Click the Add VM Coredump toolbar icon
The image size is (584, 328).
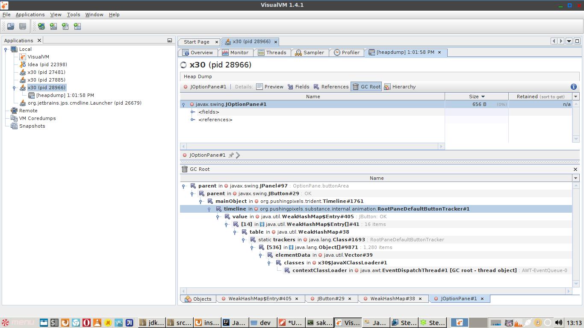coord(65,26)
